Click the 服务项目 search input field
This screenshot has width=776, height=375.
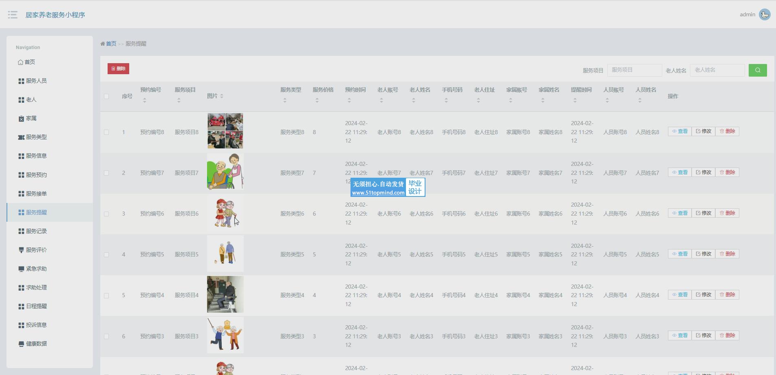pos(634,70)
